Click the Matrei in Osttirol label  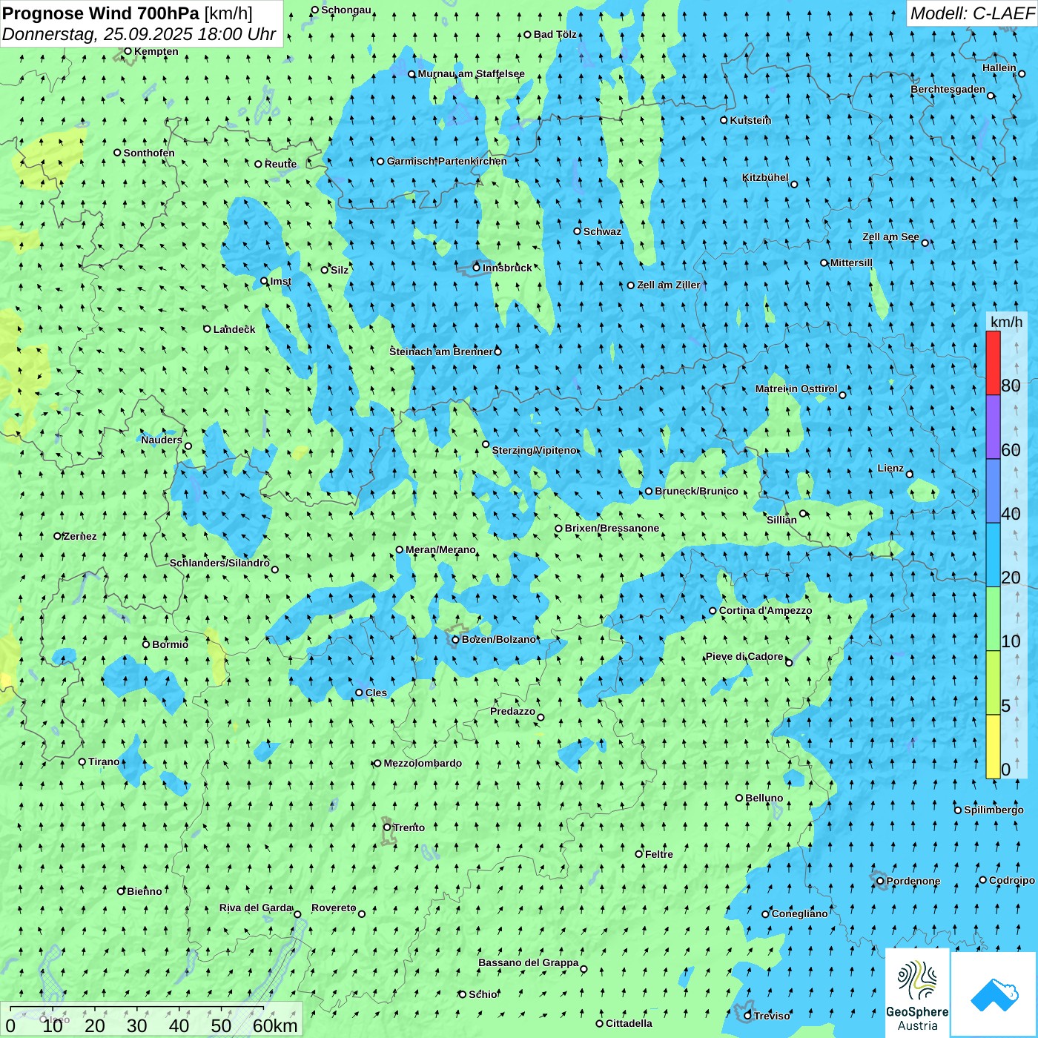click(x=796, y=389)
